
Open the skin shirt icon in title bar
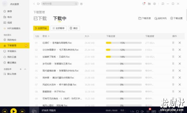coord(144,4)
